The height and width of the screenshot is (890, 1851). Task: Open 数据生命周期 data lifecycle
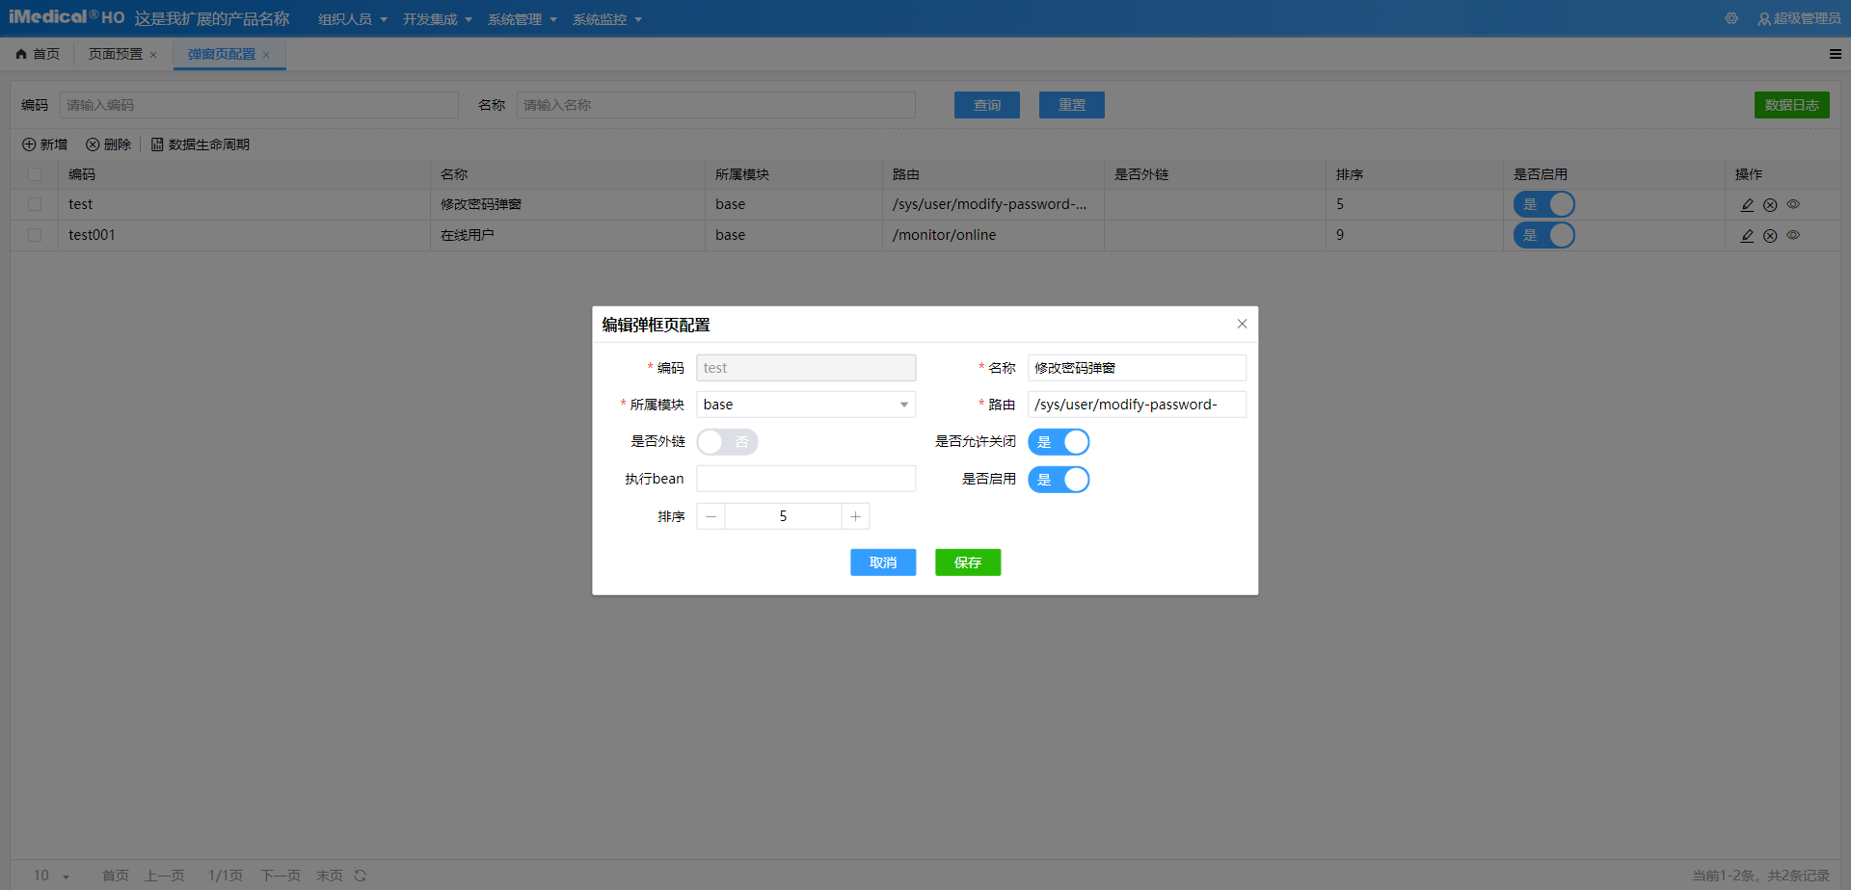200,144
